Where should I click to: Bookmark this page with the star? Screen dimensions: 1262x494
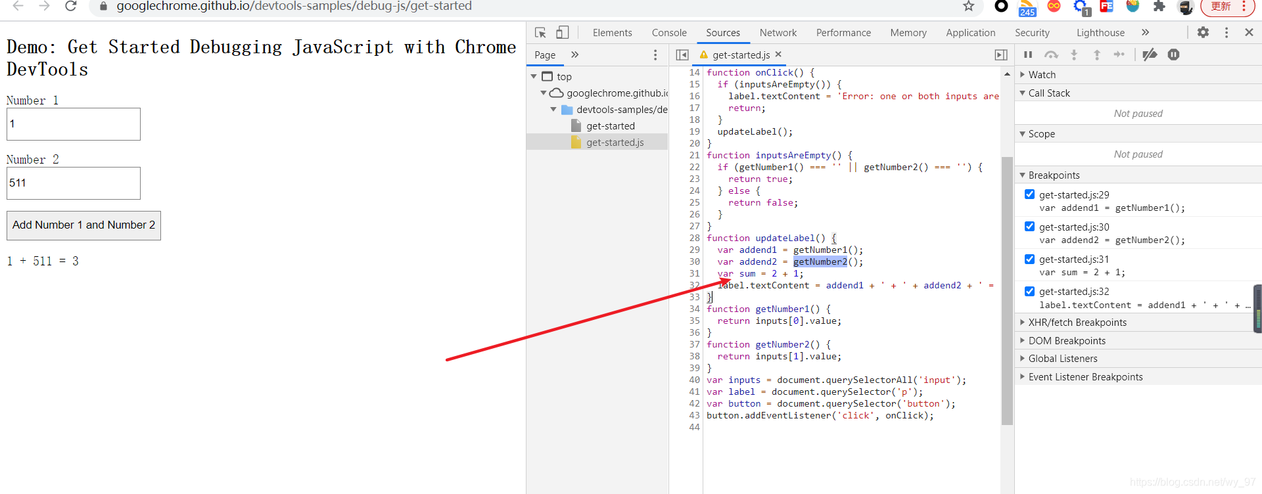click(968, 7)
